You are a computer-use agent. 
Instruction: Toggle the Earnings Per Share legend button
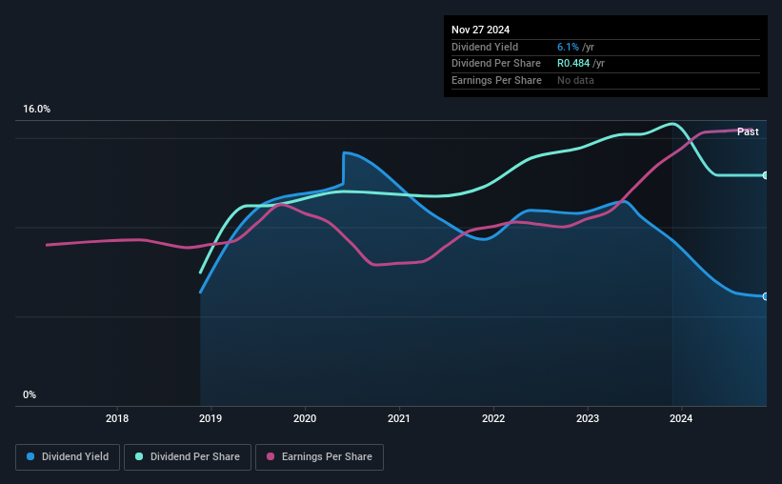click(319, 457)
